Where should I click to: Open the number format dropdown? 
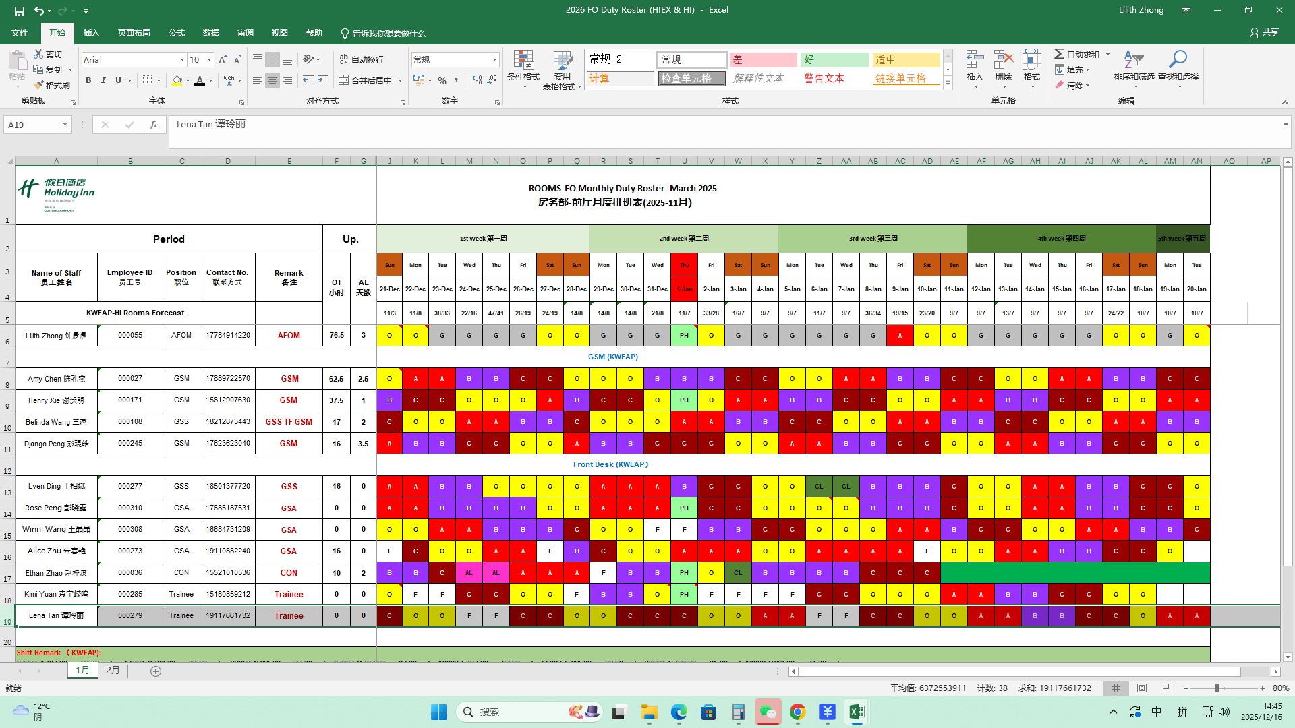pyautogui.click(x=494, y=59)
